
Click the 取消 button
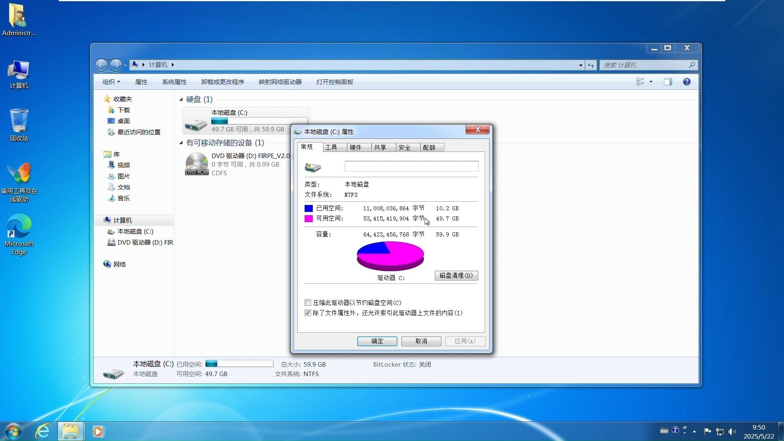(x=421, y=341)
